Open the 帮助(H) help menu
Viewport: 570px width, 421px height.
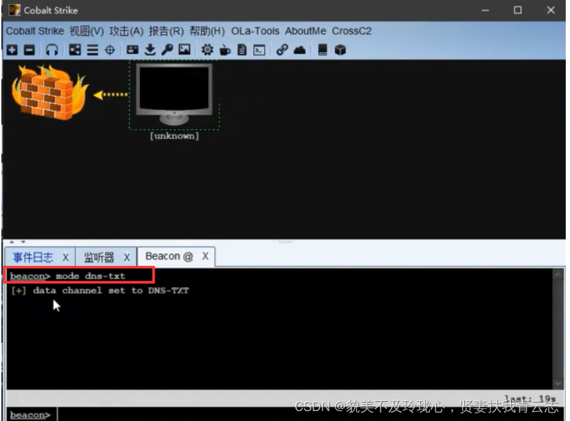207,31
